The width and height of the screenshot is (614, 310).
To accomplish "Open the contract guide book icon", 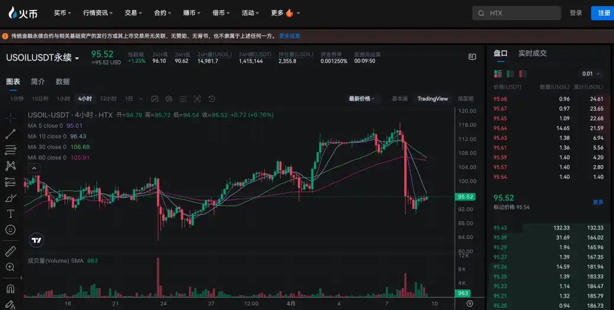I will coord(472,57).
